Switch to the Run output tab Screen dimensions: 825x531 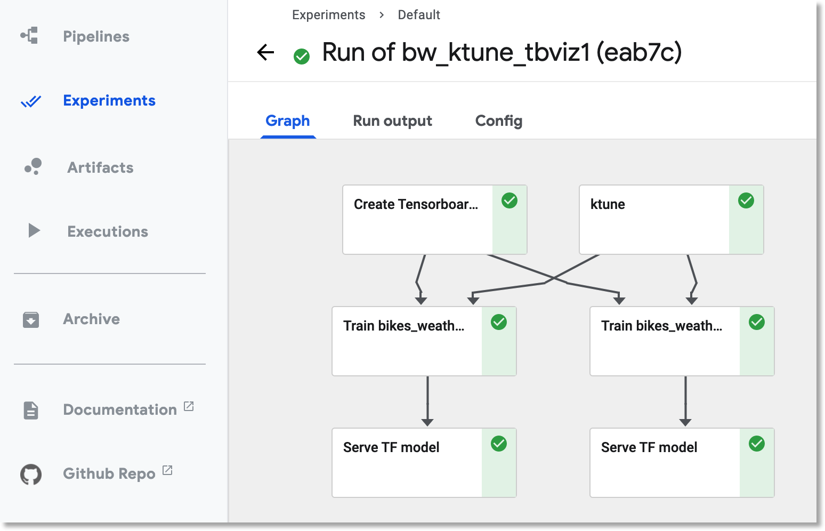pyautogui.click(x=392, y=121)
